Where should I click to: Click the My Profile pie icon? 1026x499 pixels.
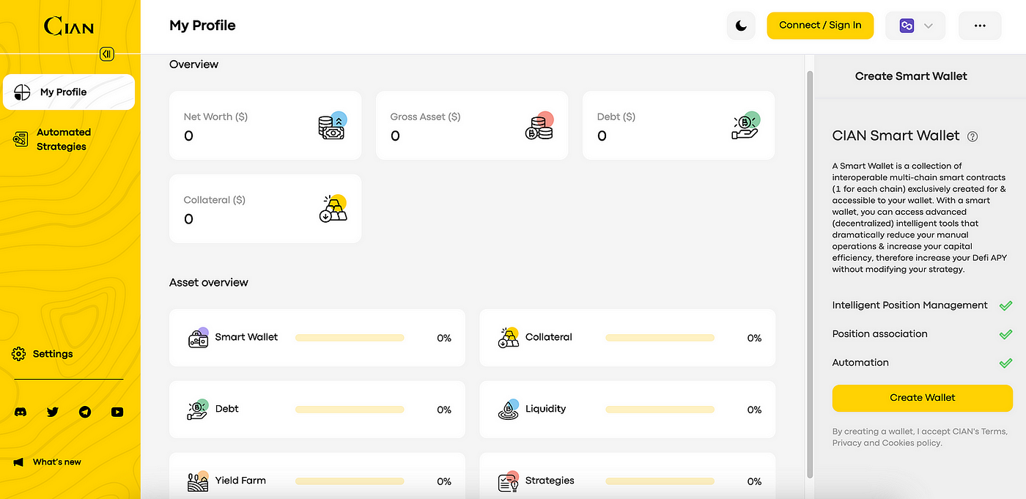click(x=22, y=92)
